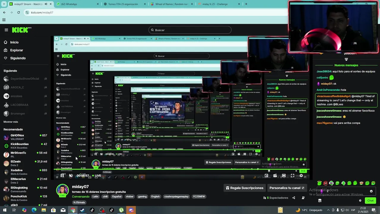Open chat settings gear
380x214 pixels.
pyautogui.click(x=360, y=201)
